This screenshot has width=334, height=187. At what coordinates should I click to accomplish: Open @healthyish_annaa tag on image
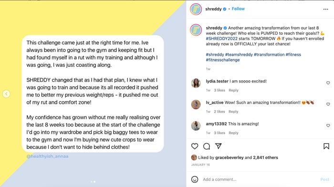coord(47,156)
